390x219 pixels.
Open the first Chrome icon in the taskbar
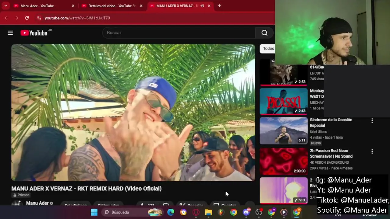click(x=234, y=212)
